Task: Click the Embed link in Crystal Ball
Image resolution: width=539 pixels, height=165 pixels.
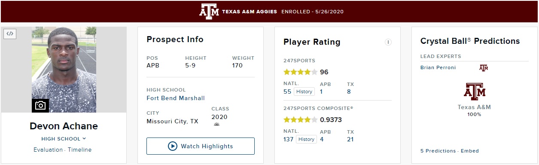Action: [469, 151]
